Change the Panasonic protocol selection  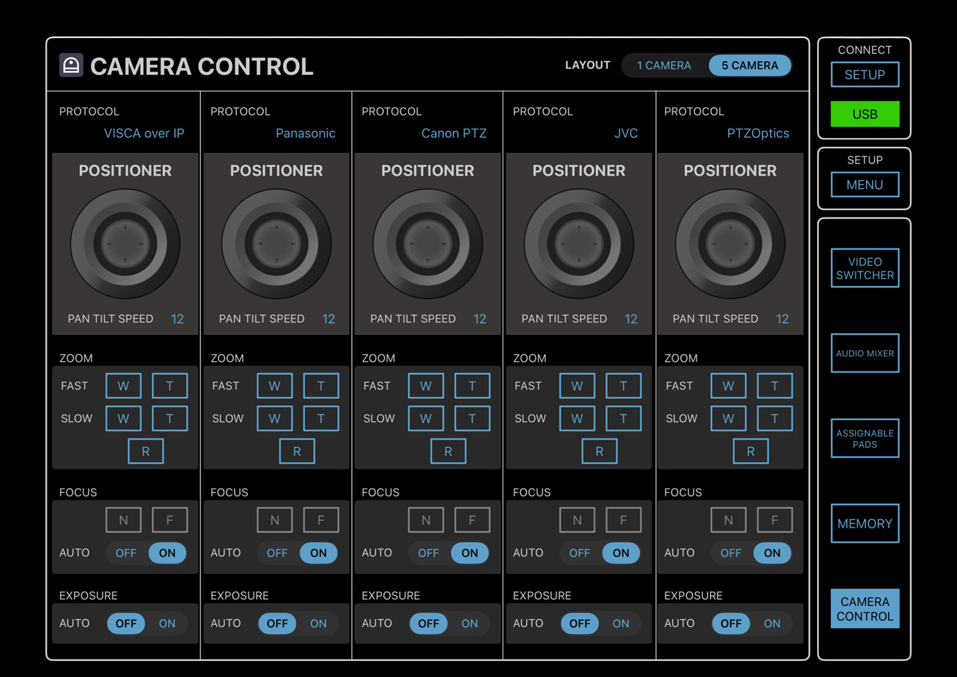[305, 133]
